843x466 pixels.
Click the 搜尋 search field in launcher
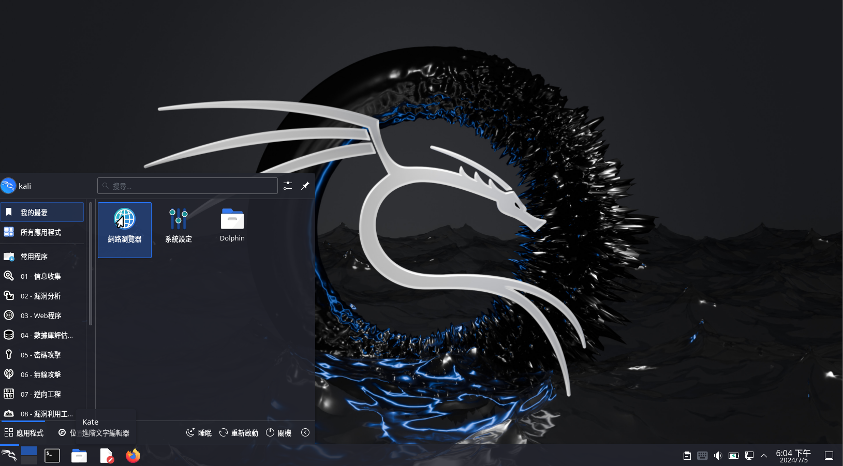[187, 186]
